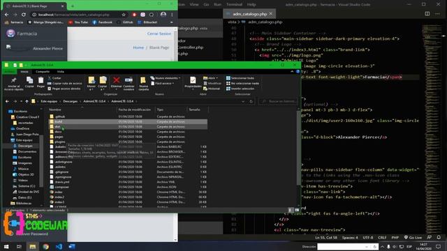Select Bibliotecas in the navigation pane
Screen dimensions: 447x251
coord(24,204)
